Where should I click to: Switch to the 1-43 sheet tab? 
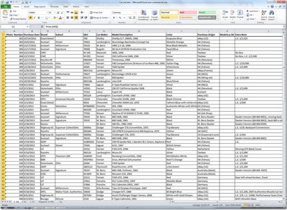tap(24, 201)
